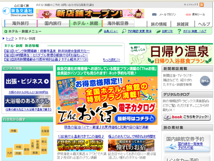Click the 憧れのお宿 banner

click(x=131, y=145)
